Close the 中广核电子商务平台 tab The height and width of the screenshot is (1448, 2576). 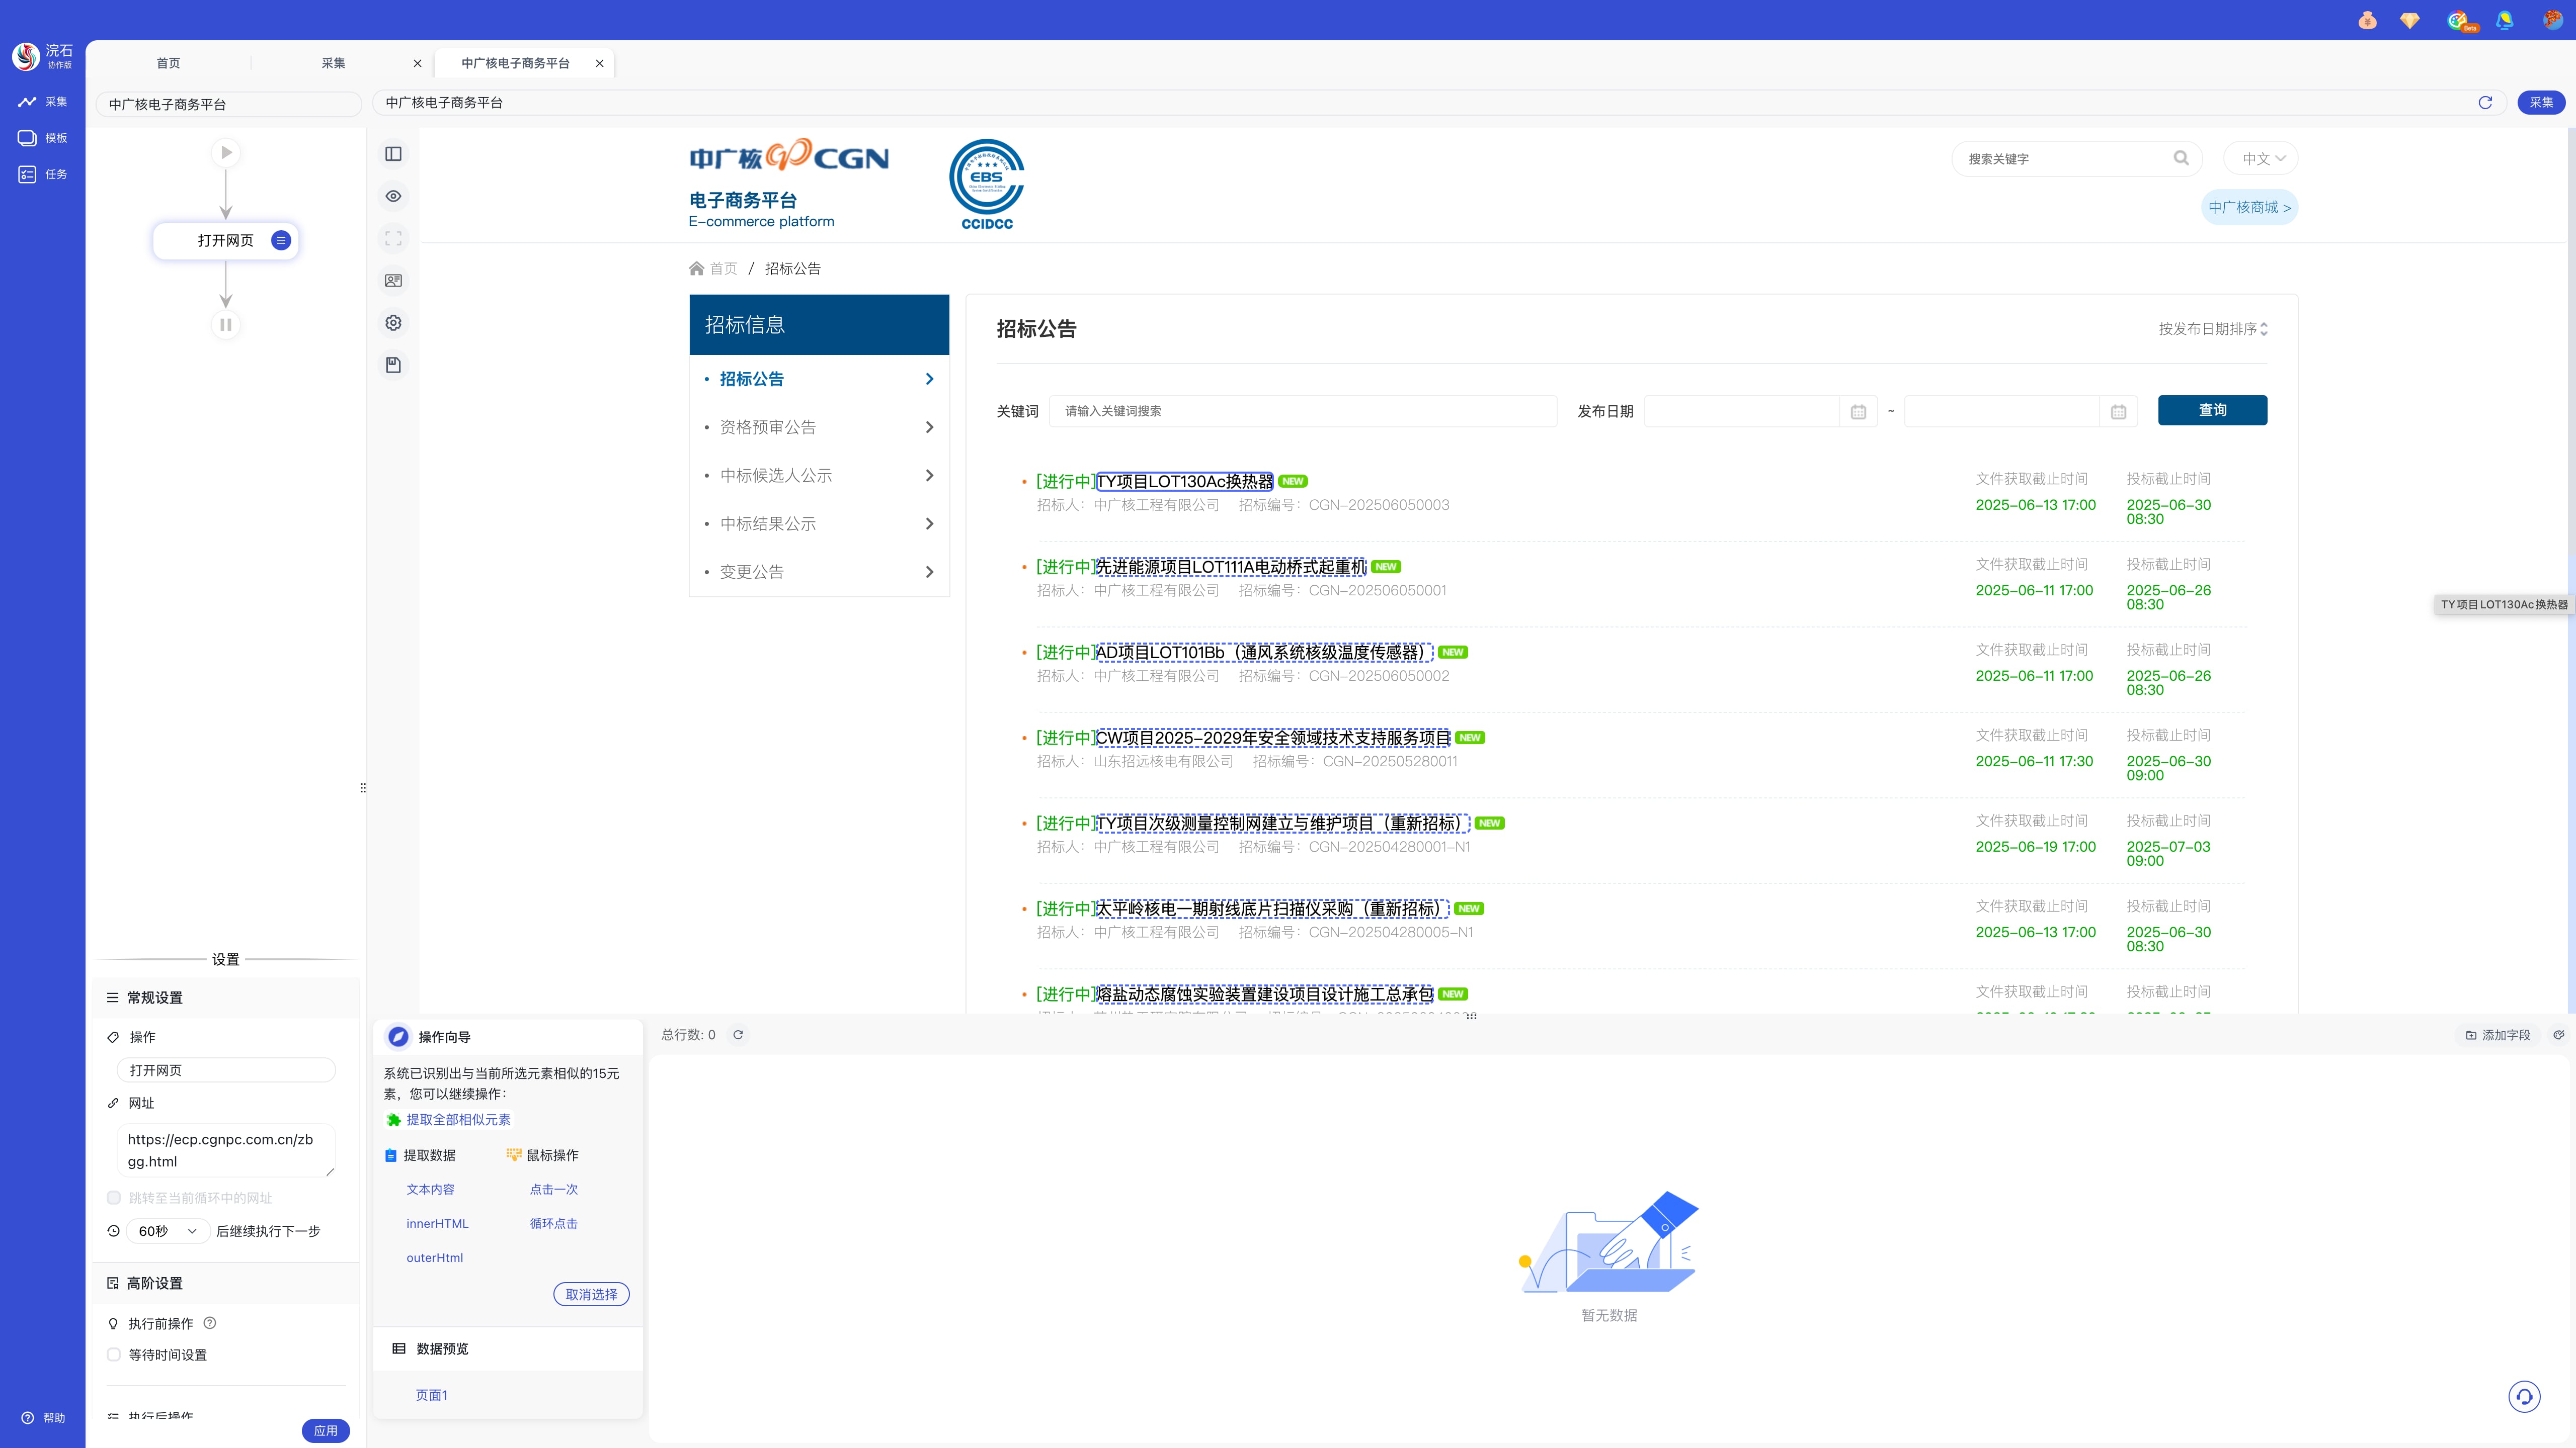599,63
